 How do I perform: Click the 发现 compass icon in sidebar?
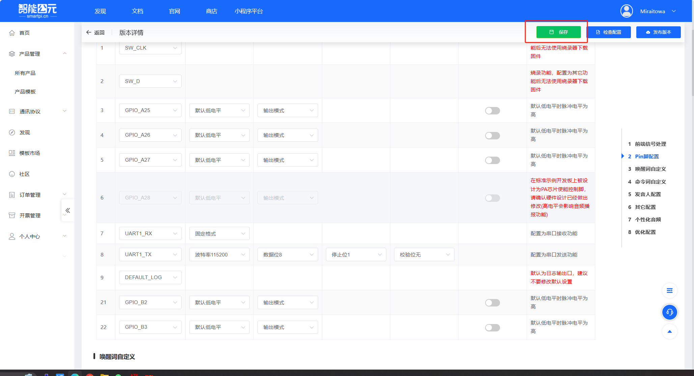[12, 132]
